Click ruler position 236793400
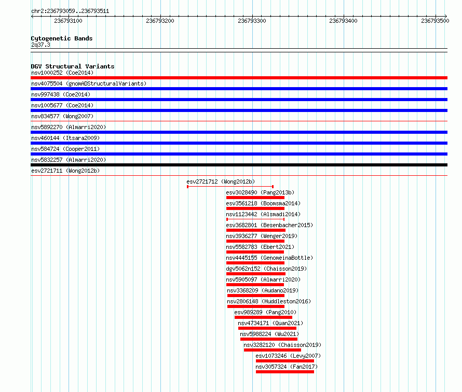 click(x=343, y=21)
